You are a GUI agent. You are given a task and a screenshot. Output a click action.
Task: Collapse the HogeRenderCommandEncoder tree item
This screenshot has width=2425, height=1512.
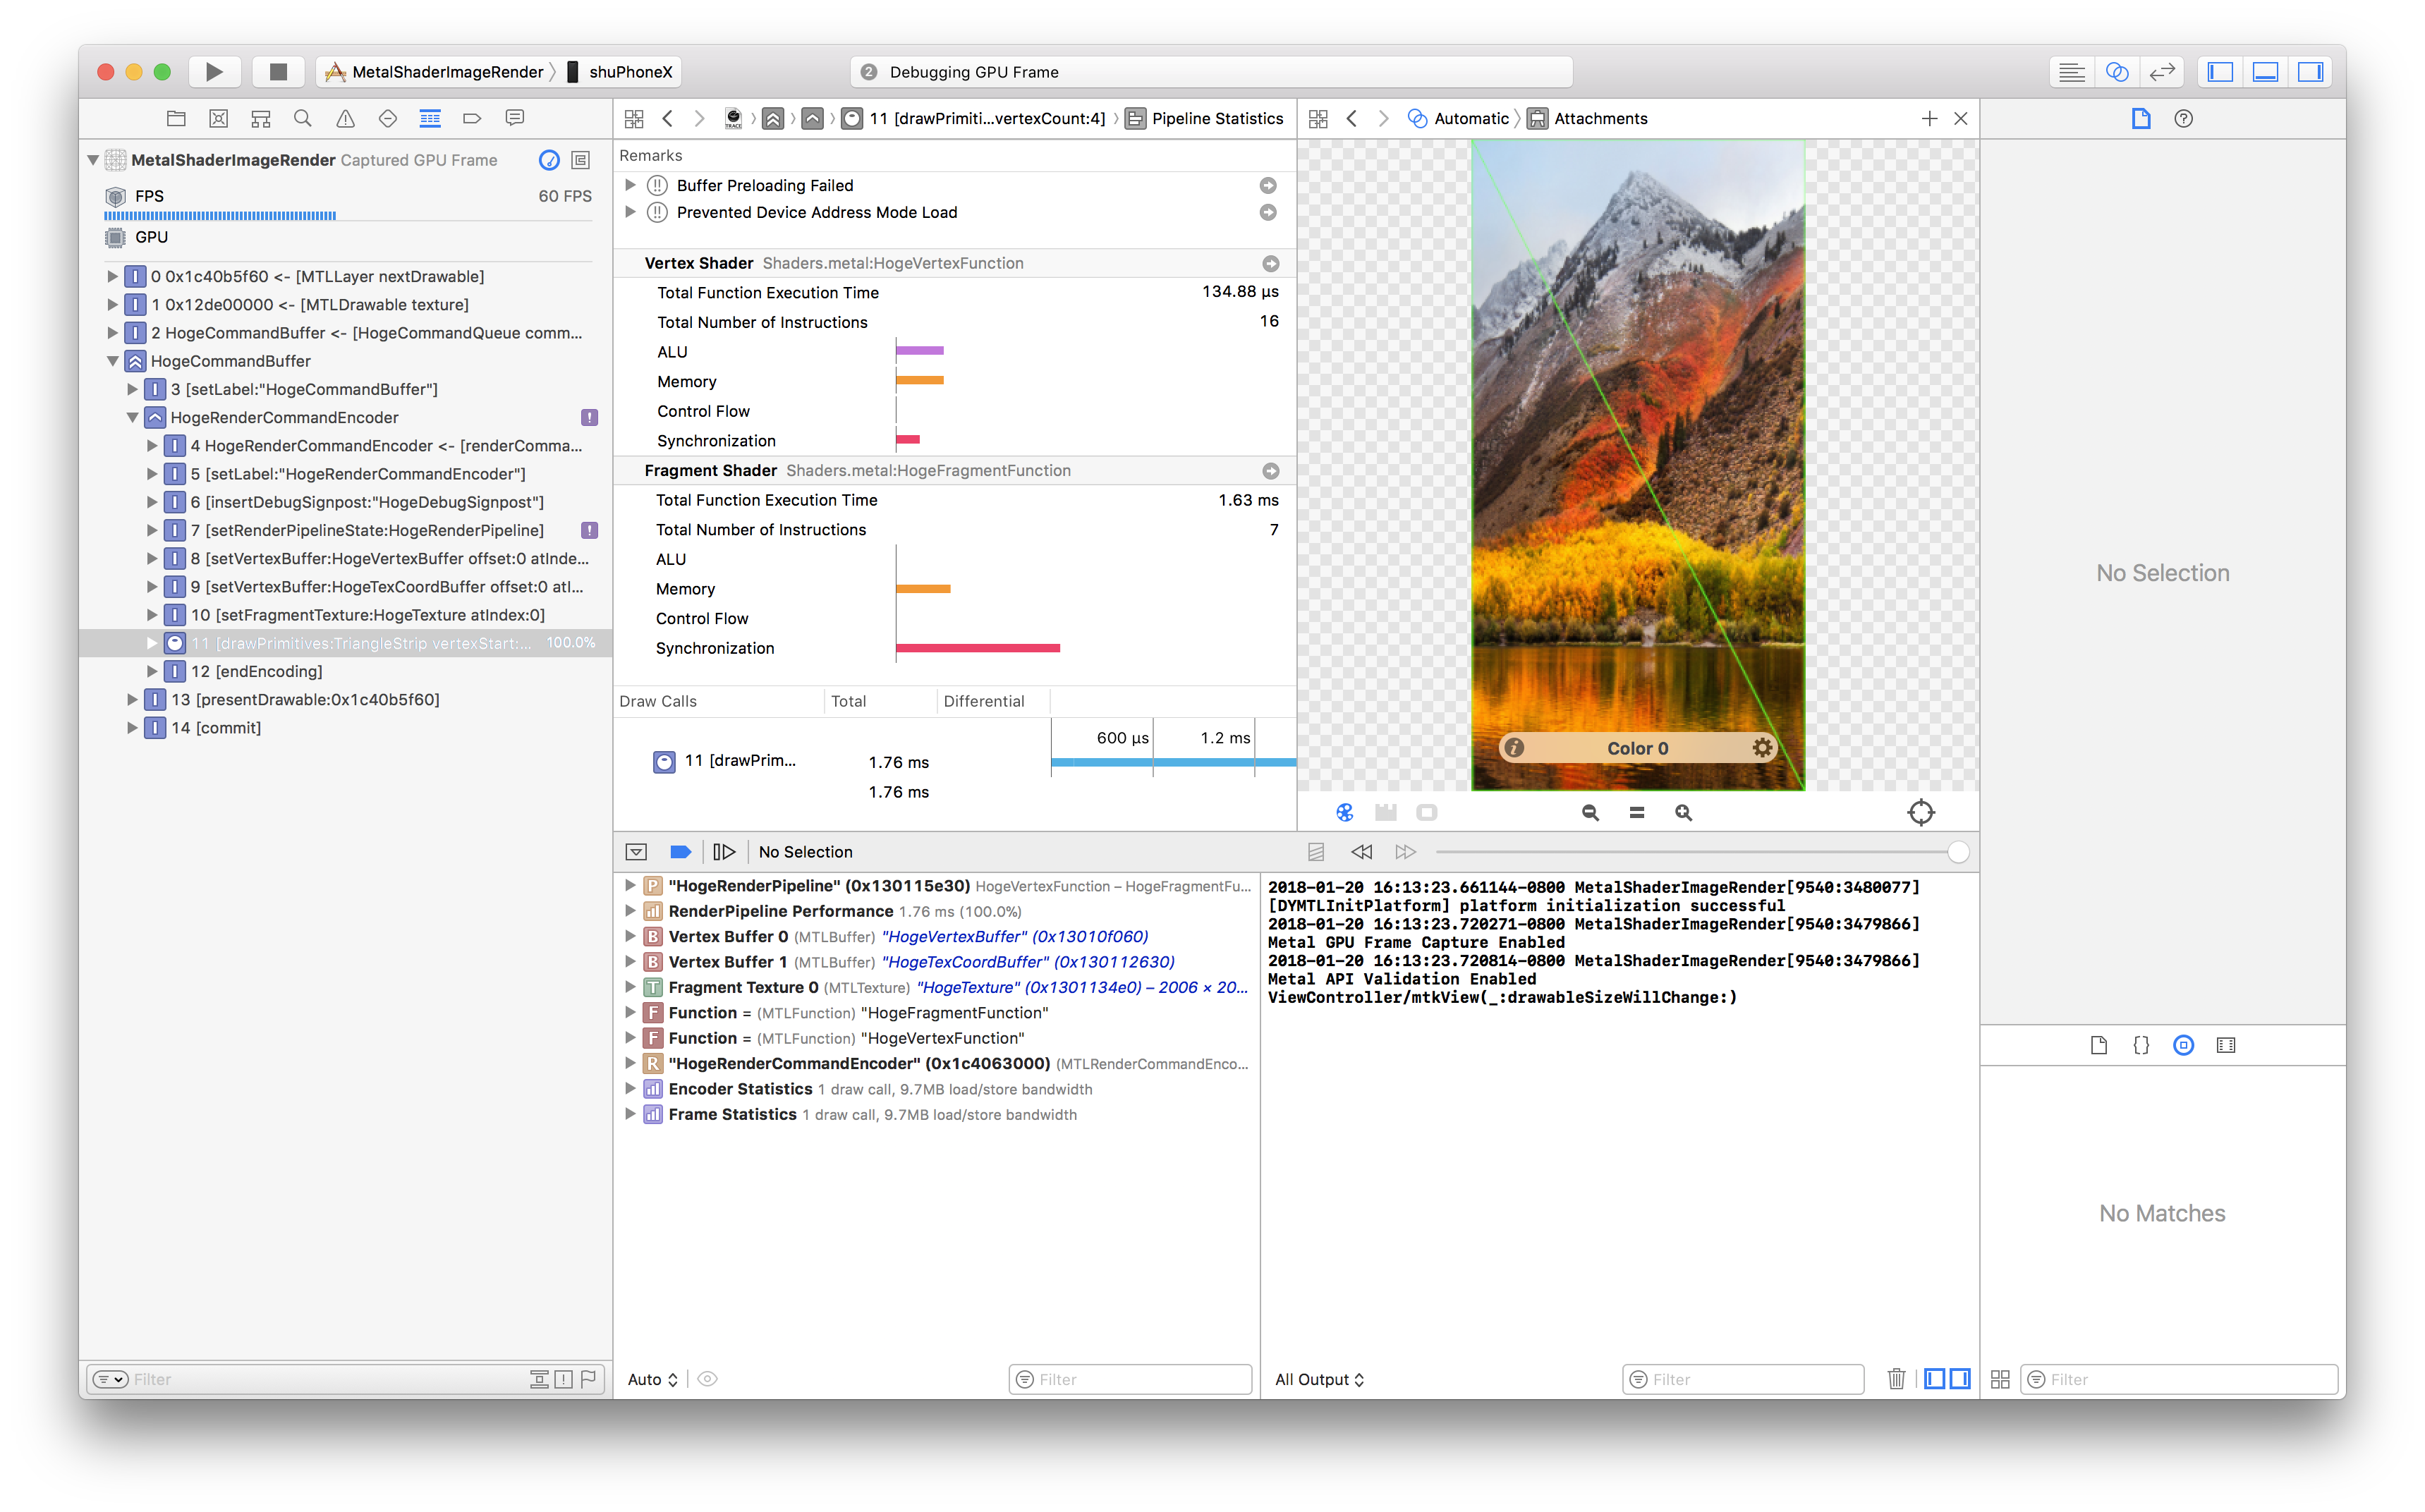click(x=133, y=417)
